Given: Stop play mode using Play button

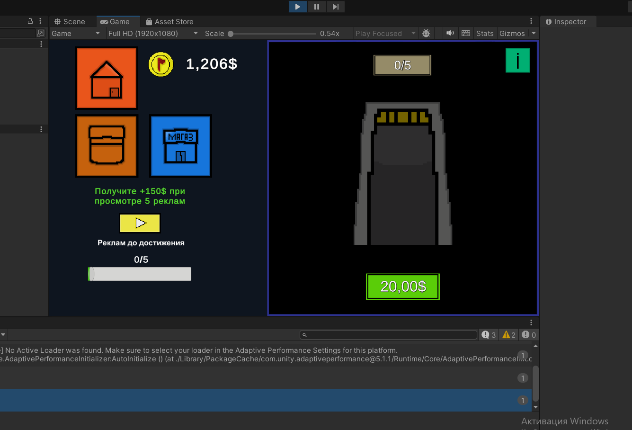Looking at the screenshot, I should point(298,7).
